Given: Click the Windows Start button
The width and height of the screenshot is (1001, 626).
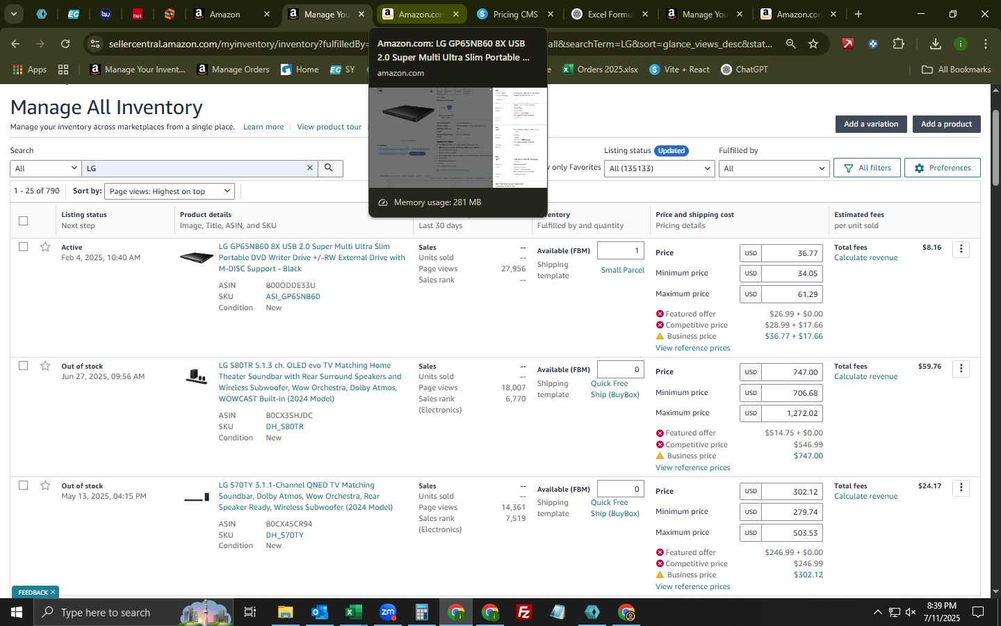Looking at the screenshot, I should tap(17, 612).
